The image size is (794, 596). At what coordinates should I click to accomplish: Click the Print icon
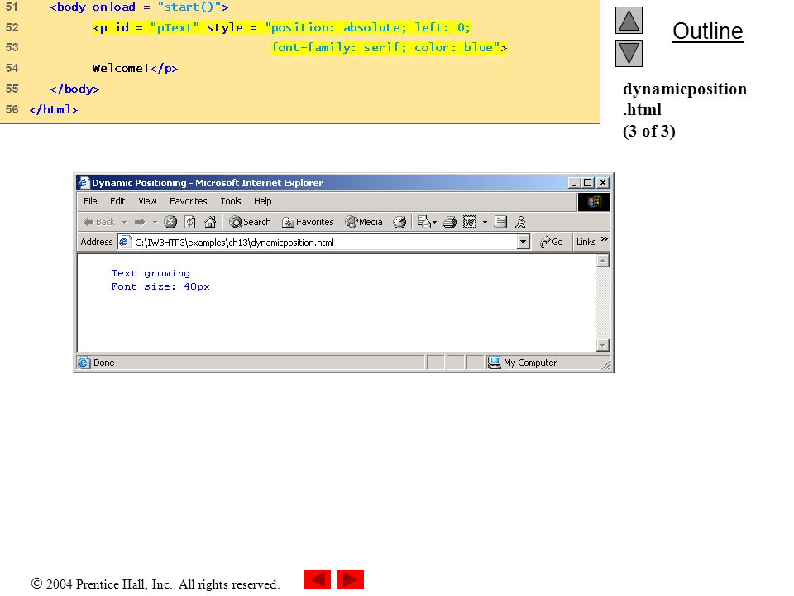(x=450, y=222)
